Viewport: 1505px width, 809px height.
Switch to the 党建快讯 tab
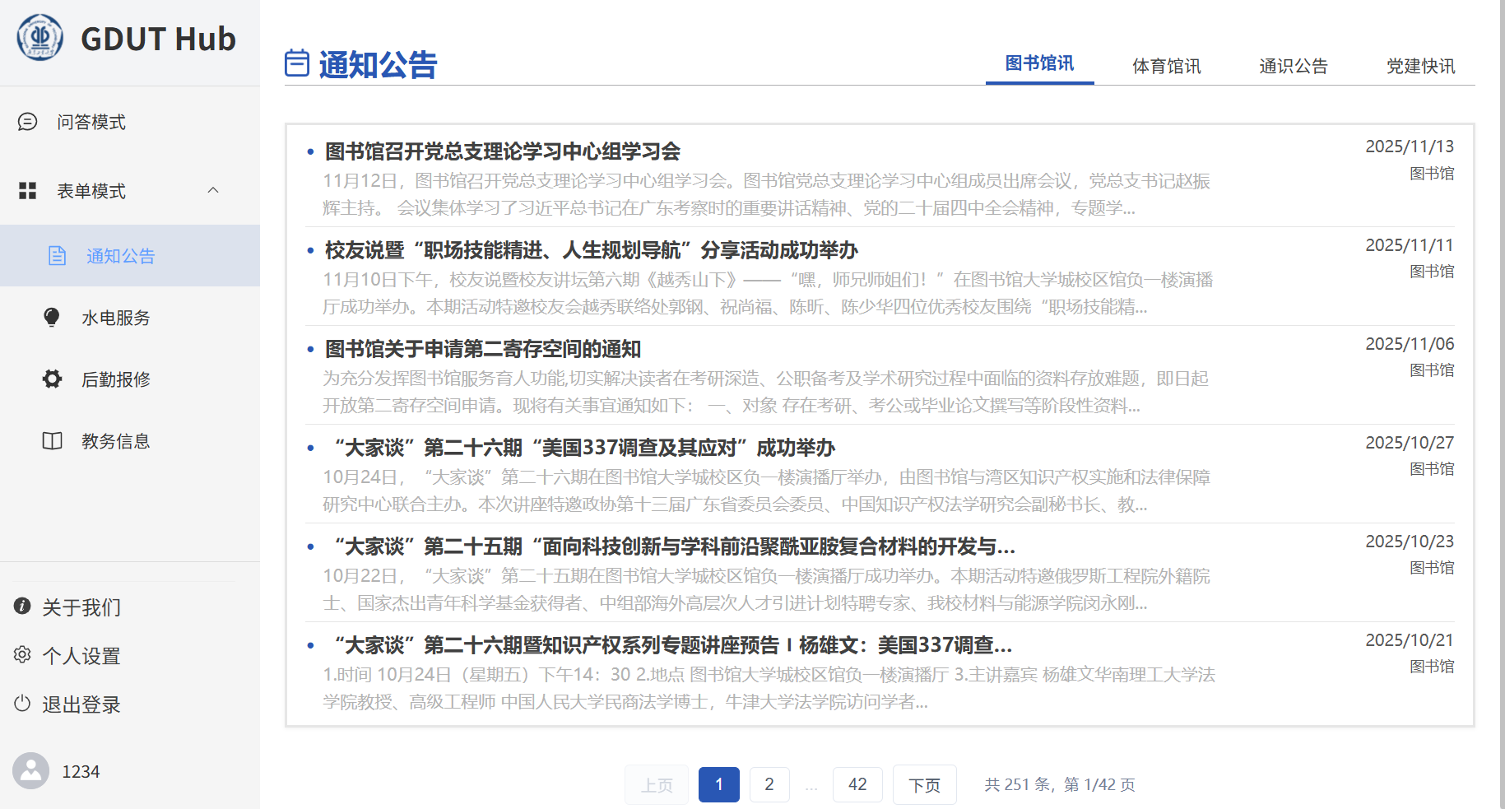(1420, 66)
